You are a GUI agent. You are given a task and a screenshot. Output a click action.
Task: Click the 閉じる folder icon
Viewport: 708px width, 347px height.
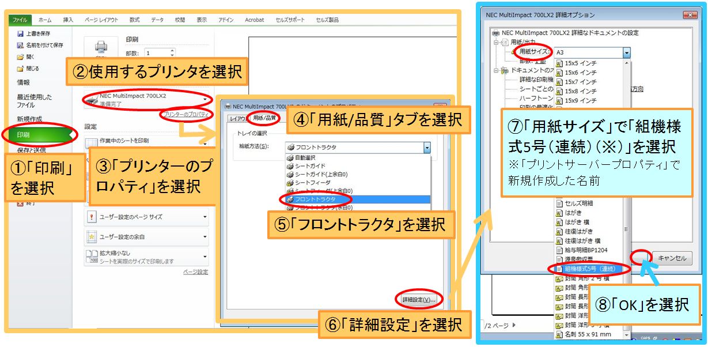[20, 68]
